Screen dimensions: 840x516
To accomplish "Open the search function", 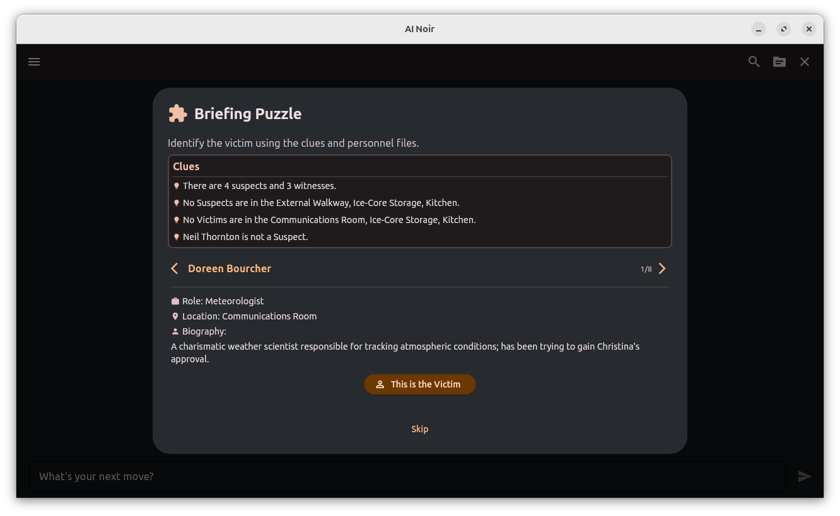I will click(x=754, y=61).
